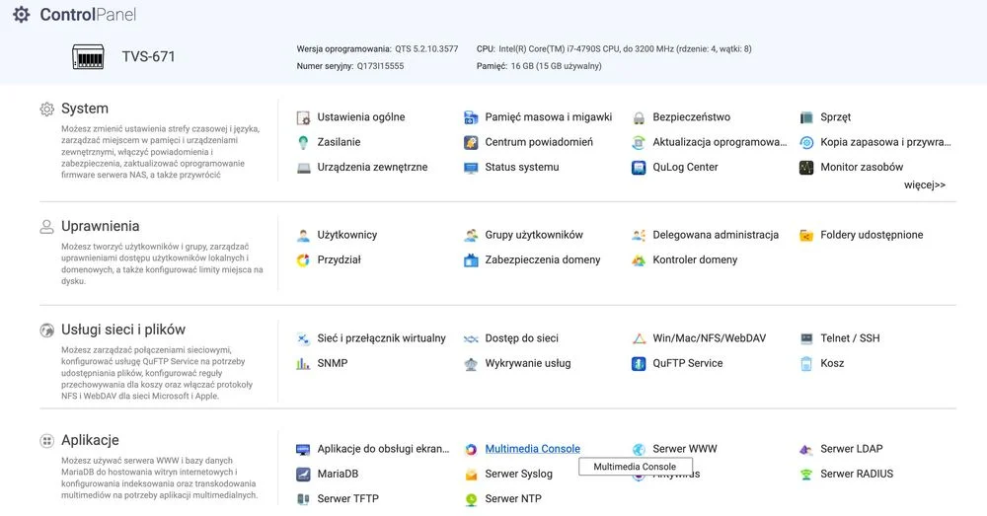Click the Usługi sieci globe section icon

tap(47, 331)
